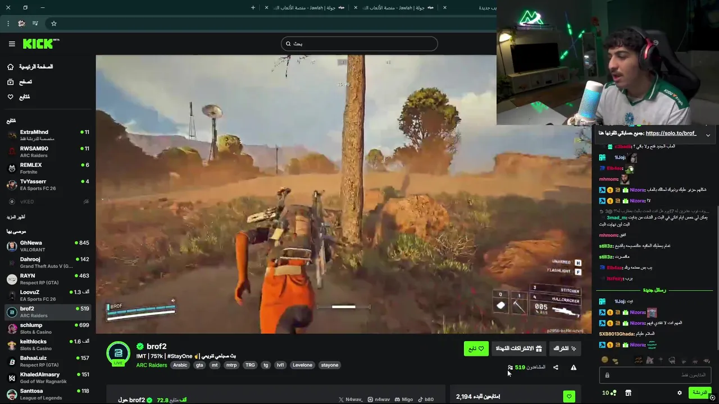The width and height of the screenshot is (719, 404).
Task: Open LoovuZ EA Sports FC 26 channel
Action: click(48, 295)
